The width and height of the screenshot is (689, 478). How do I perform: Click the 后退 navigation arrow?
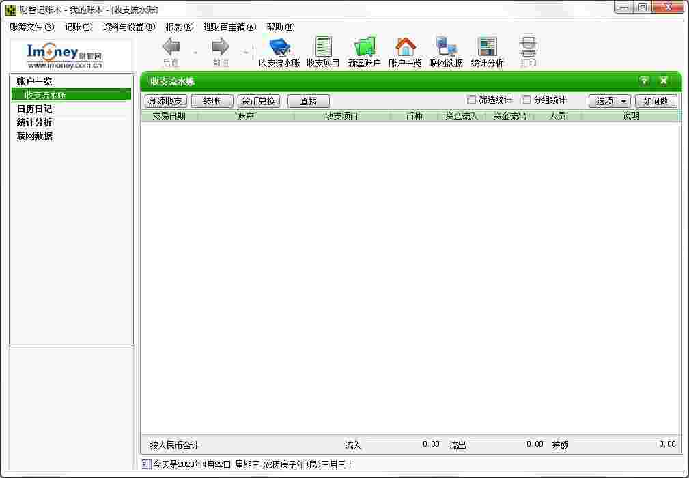170,48
